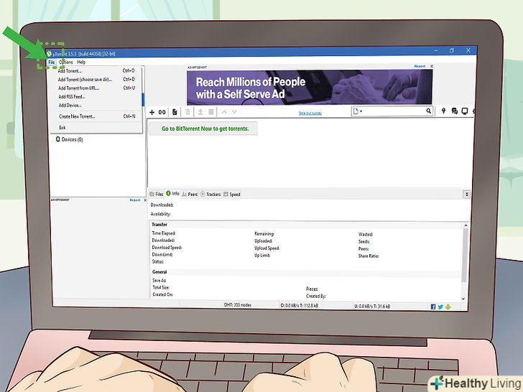
Task: Click the info pane vertical scrollbar thumb
Action: (x=465, y=256)
